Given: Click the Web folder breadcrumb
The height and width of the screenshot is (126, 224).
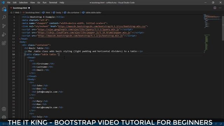Looking at the screenshot, I should point(17,13).
